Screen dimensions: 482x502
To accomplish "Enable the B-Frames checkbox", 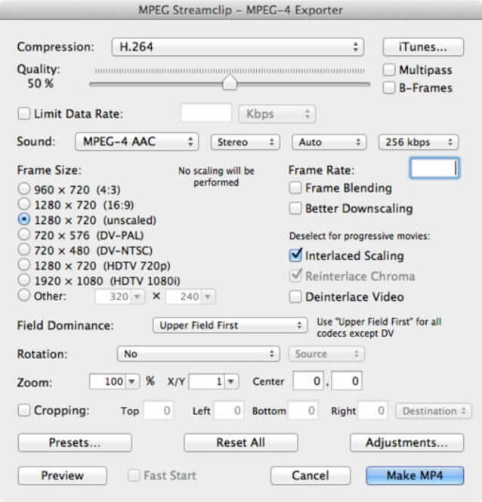I will [389, 88].
